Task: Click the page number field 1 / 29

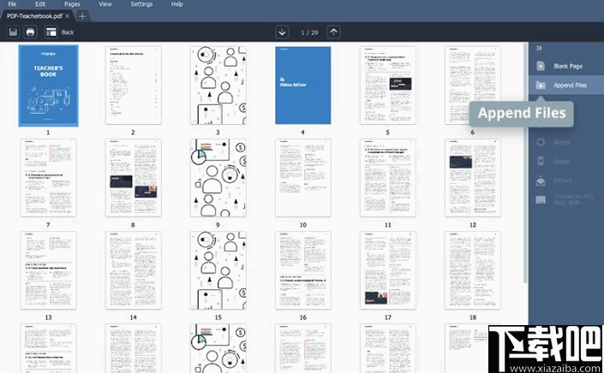Action: [309, 33]
